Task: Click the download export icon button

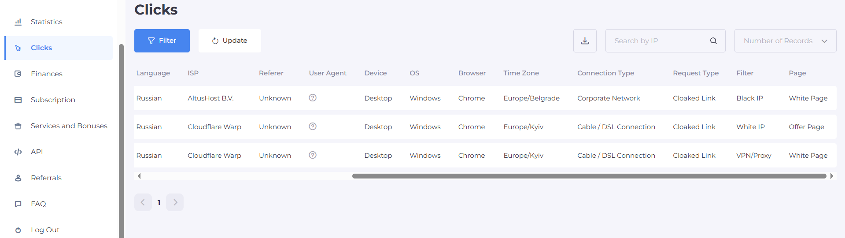Action: click(585, 41)
